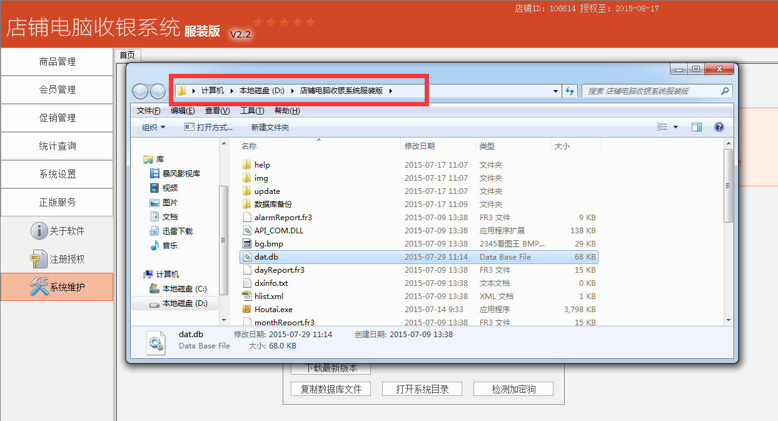The height and width of the screenshot is (421, 778).
Task: Toggle the preview pane icon
Action: 697,127
